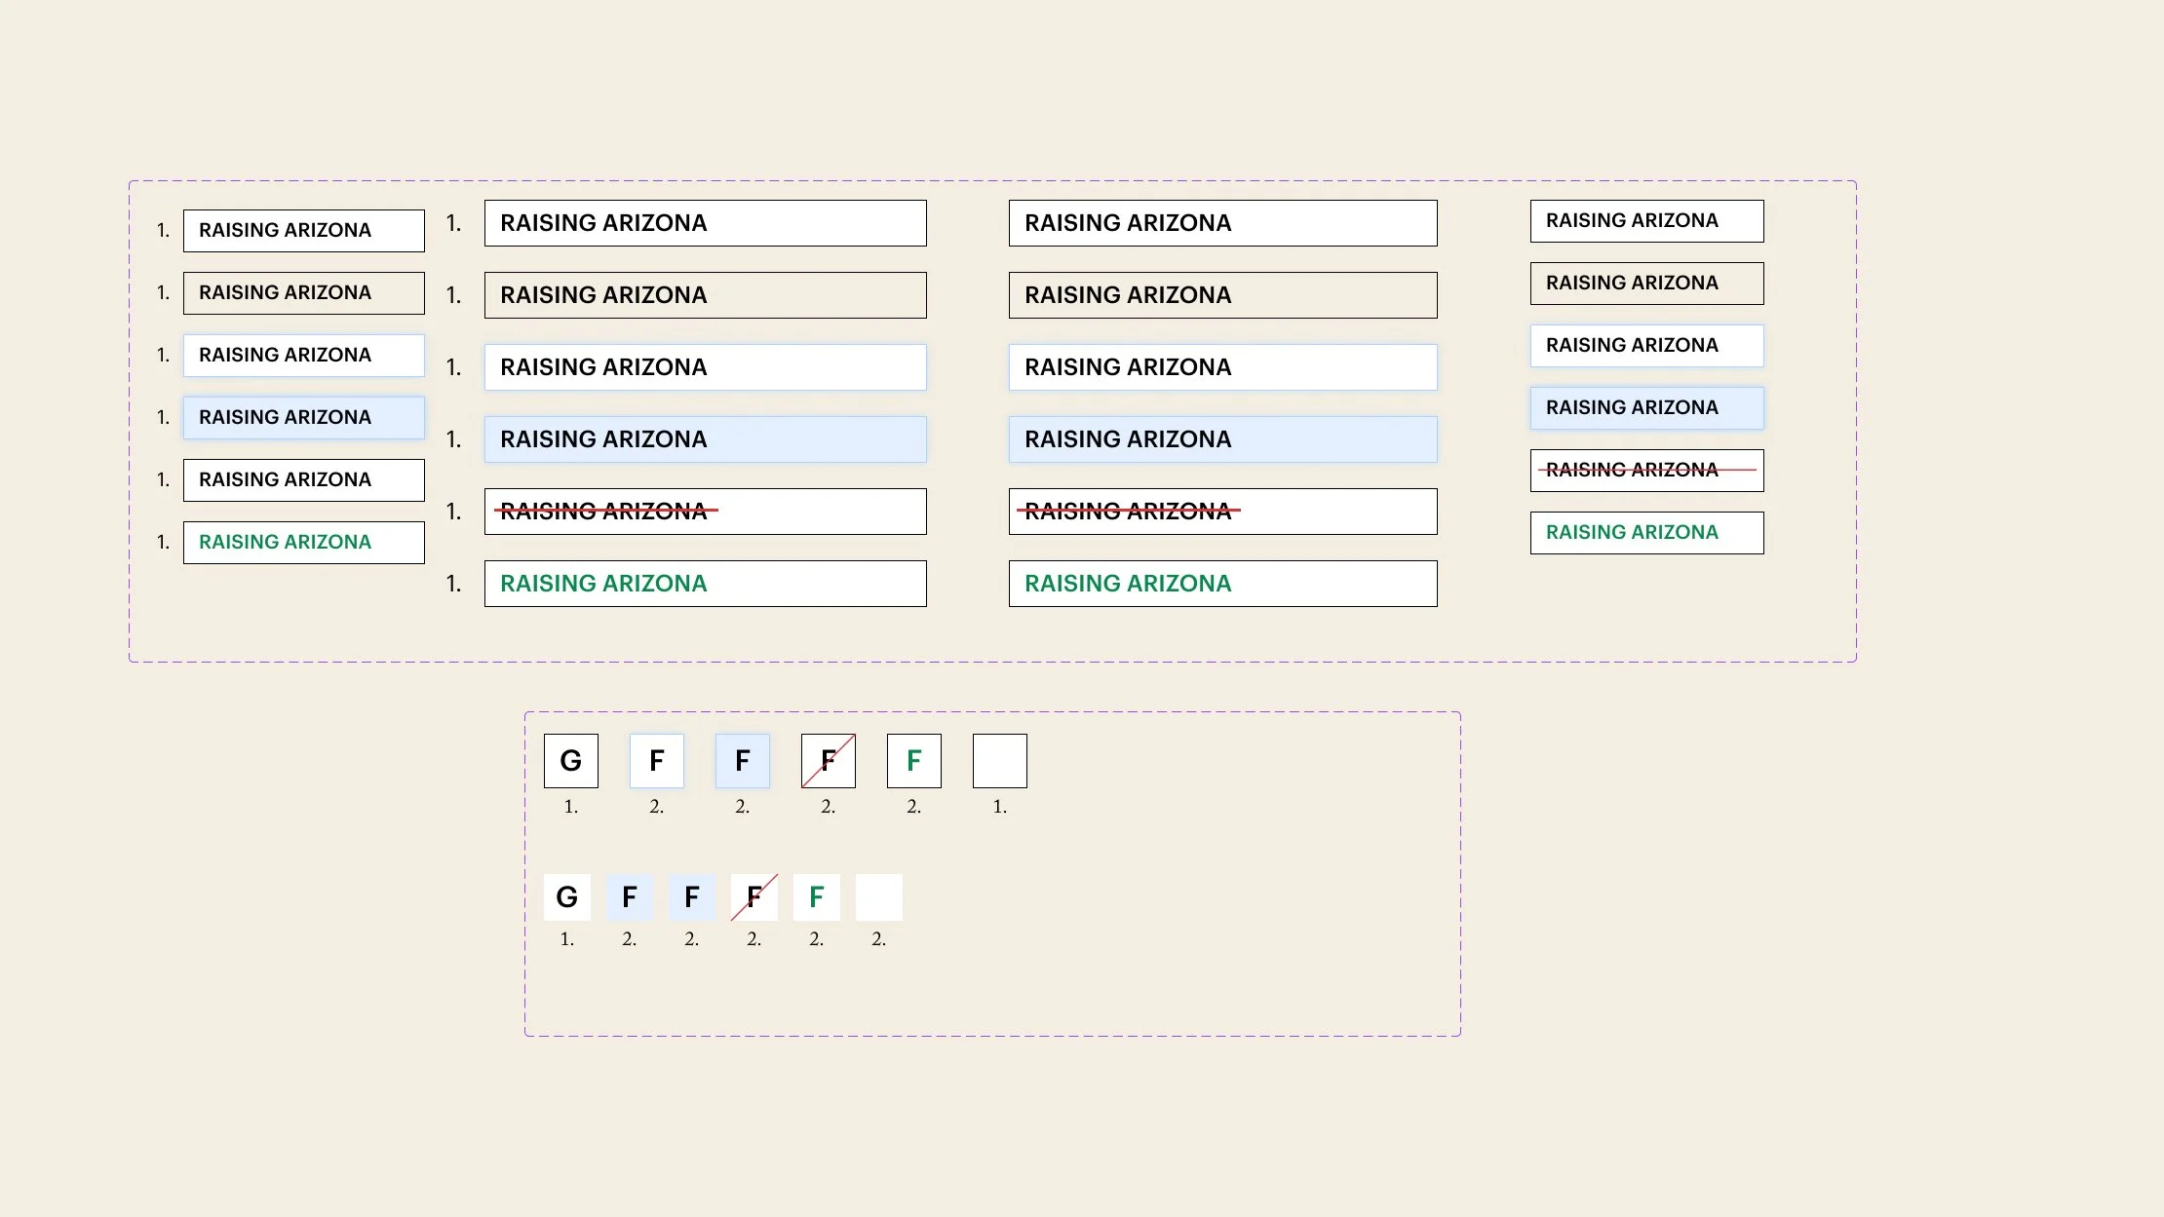
Task: Click the bordered green F letter tile
Action: click(x=914, y=761)
